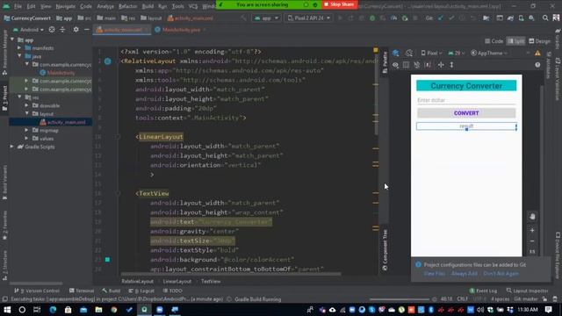562x316 pixels.
Task: Open the Build menu
Action: point(148,6)
